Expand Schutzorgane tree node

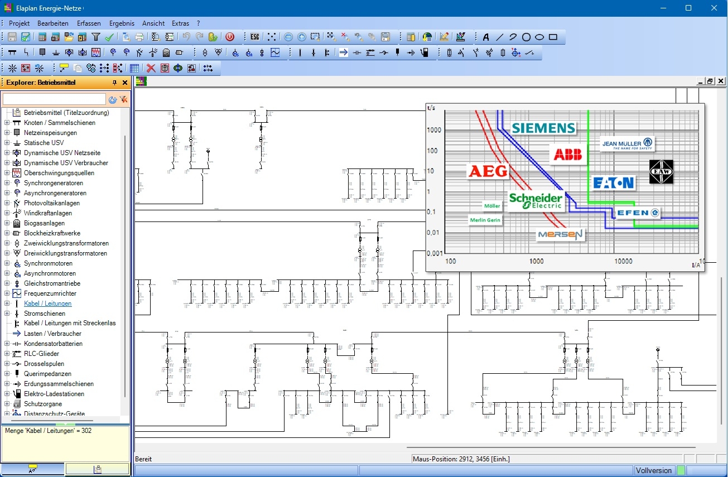7,404
